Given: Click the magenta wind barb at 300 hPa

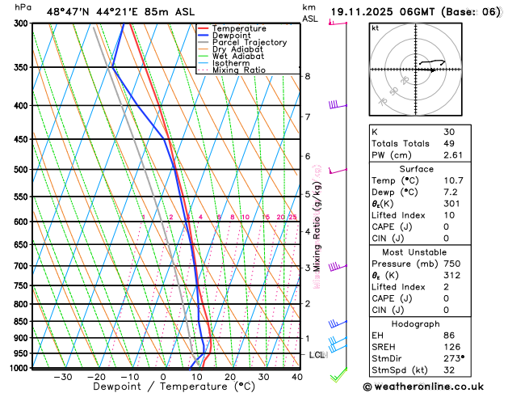Looking at the screenshot, I should [x=338, y=23].
